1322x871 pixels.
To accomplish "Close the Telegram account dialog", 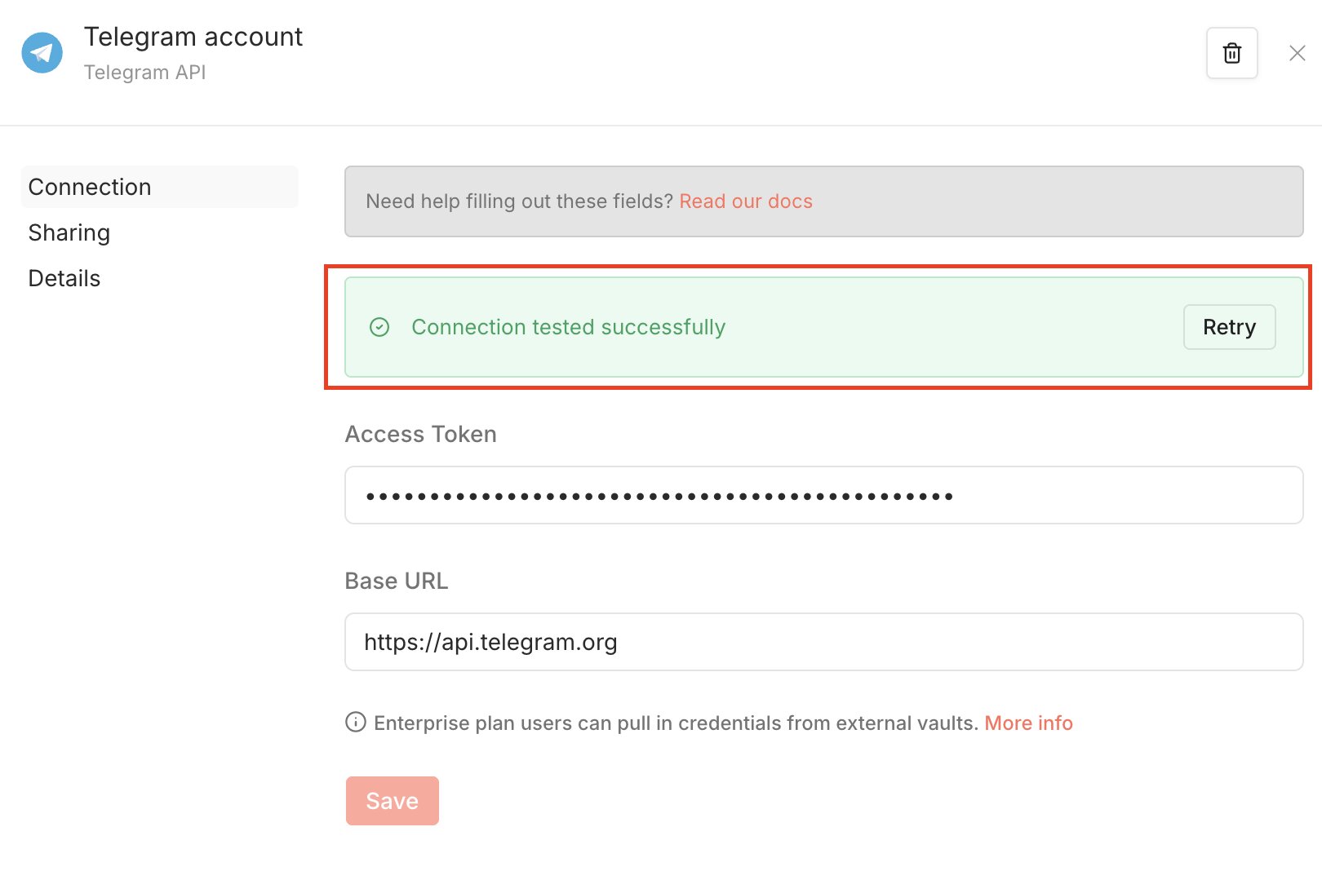I will click(1297, 53).
